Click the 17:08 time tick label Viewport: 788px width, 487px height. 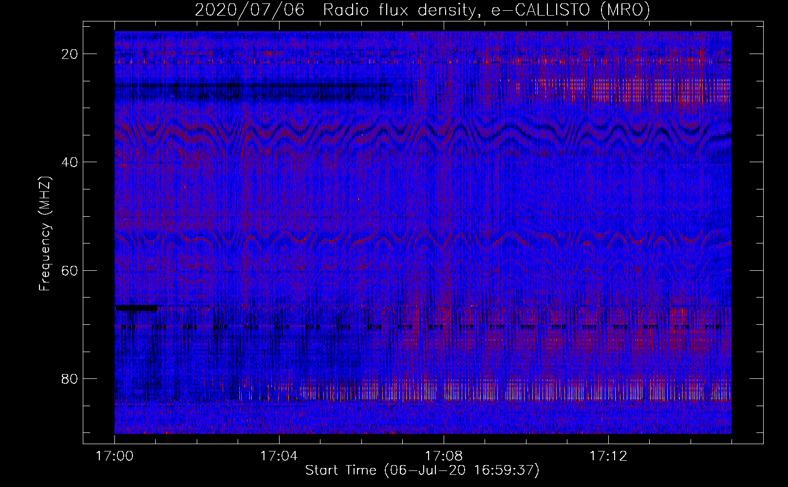pyautogui.click(x=443, y=456)
